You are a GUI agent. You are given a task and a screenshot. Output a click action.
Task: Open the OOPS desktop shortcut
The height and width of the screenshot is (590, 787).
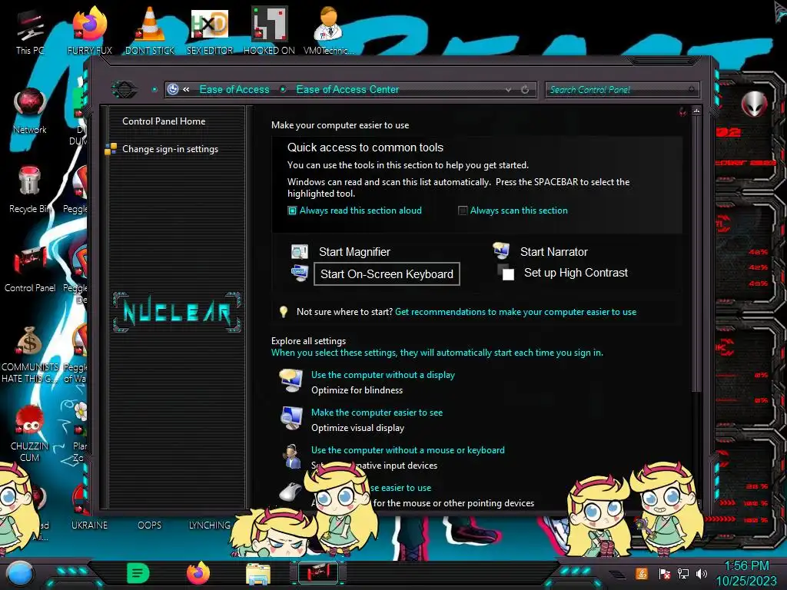click(150, 525)
